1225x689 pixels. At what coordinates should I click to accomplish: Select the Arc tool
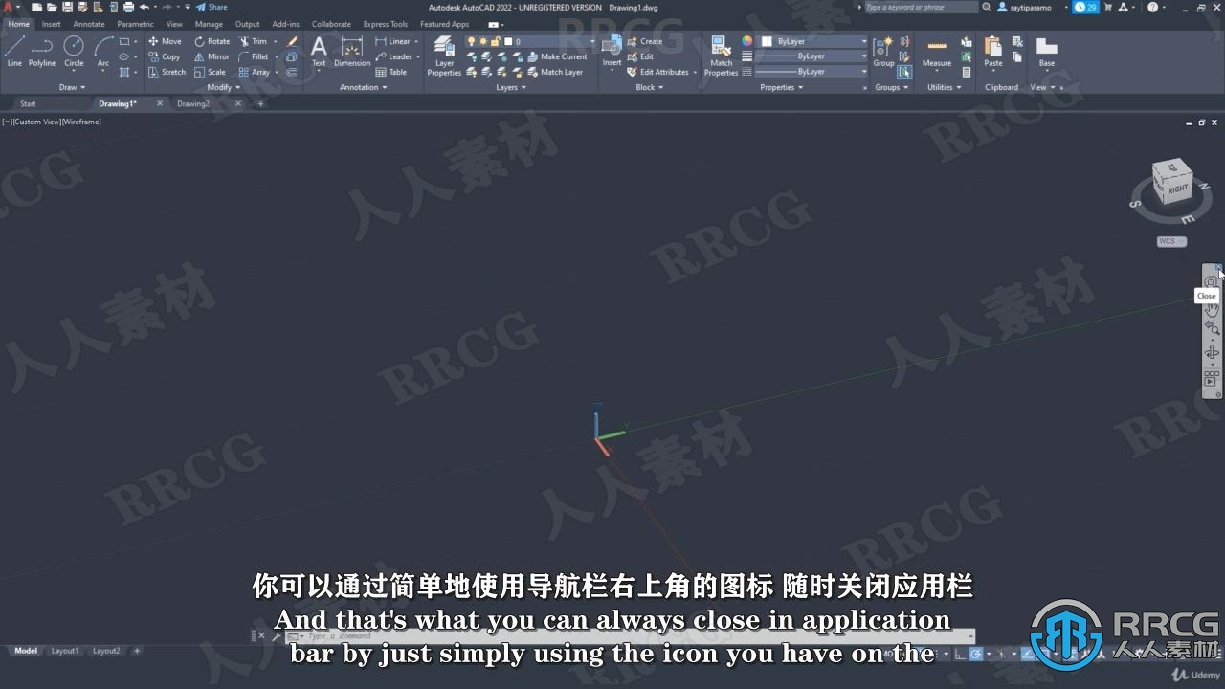(102, 52)
